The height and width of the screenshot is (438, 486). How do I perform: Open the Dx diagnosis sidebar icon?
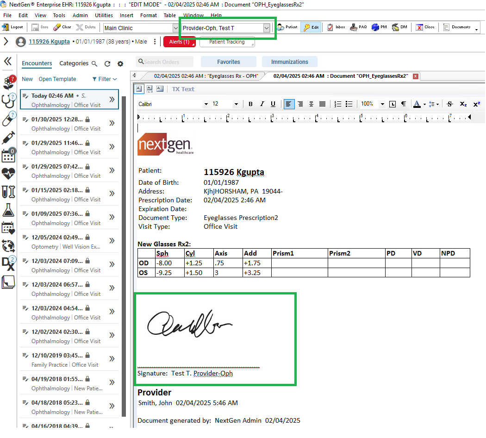8,264
